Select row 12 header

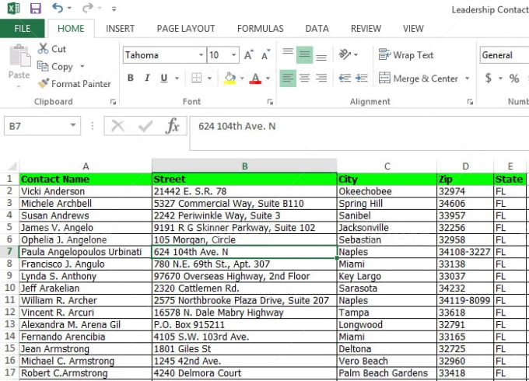coord(9,313)
